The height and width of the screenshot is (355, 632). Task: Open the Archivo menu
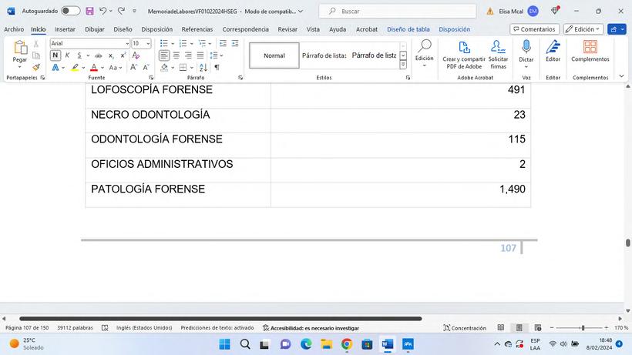click(x=14, y=29)
